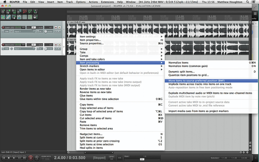Image resolution: width=259 pixels, height=162 pixels.
Task: Open the FX chain for track 1
Action: [x=56, y=31]
